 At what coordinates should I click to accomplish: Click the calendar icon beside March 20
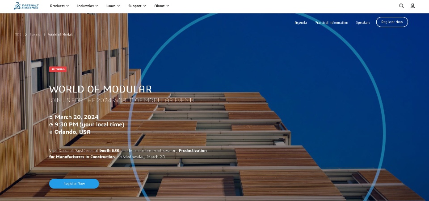coord(51,117)
